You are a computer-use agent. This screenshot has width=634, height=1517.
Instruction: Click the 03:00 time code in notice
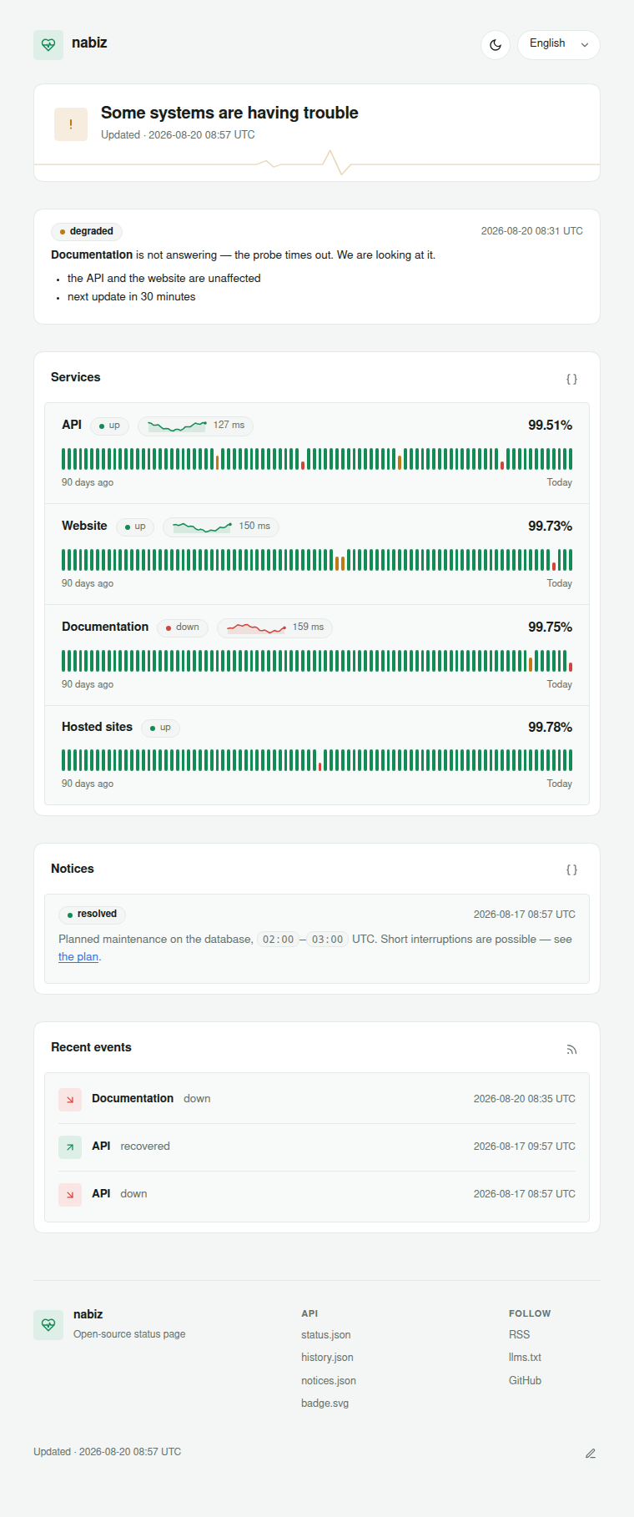coord(327,940)
